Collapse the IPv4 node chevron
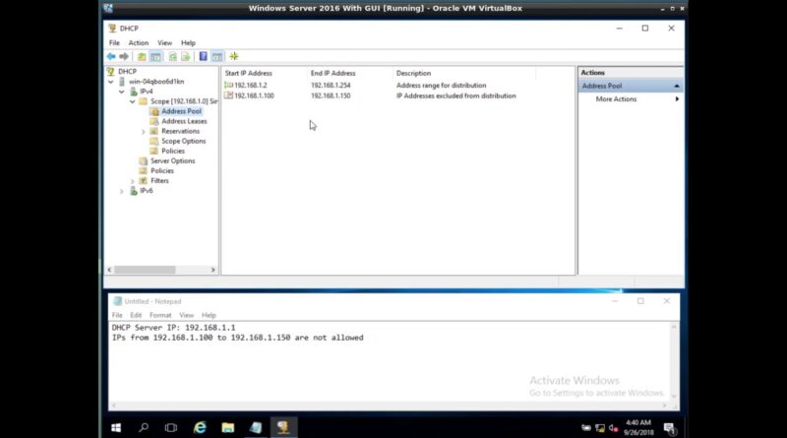The height and width of the screenshot is (438, 787). 121,92
